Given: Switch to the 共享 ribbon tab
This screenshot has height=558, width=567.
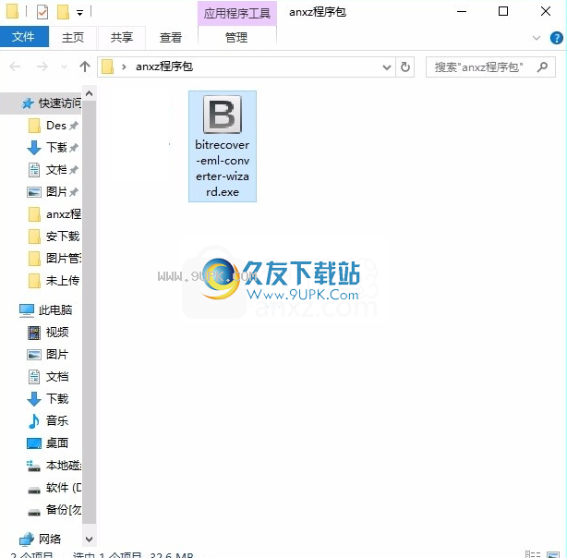Looking at the screenshot, I should pyautogui.click(x=122, y=37).
